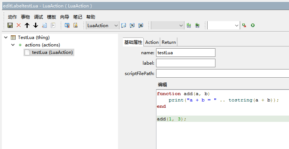Click the label input field

pyautogui.click(x=186, y=63)
